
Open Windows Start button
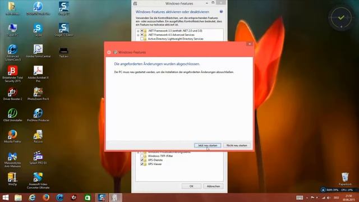6,198
